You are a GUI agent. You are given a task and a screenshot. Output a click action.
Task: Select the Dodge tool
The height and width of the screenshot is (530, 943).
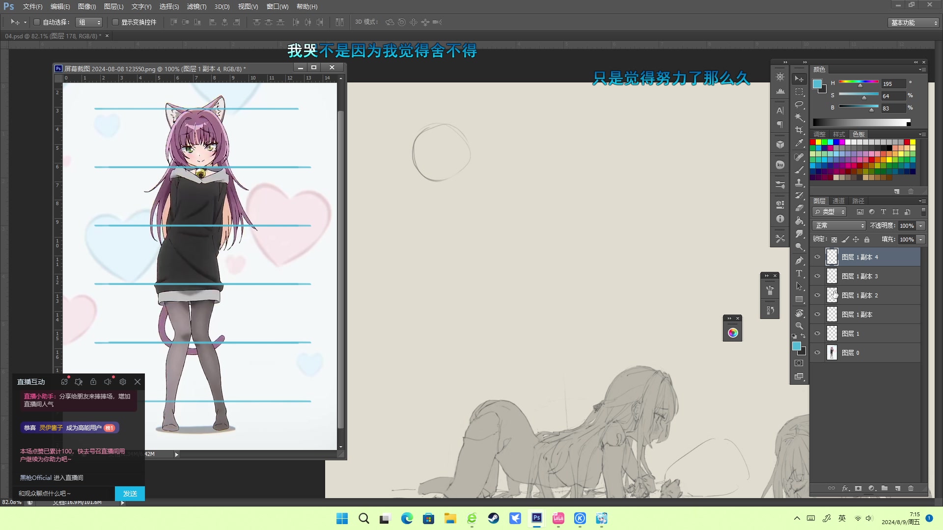click(800, 246)
